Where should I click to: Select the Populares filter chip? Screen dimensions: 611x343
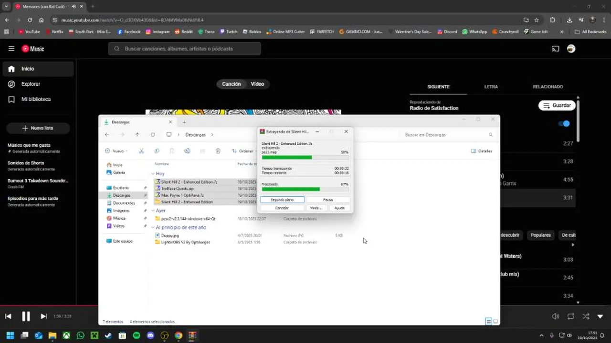pyautogui.click(x=541, y=235)
